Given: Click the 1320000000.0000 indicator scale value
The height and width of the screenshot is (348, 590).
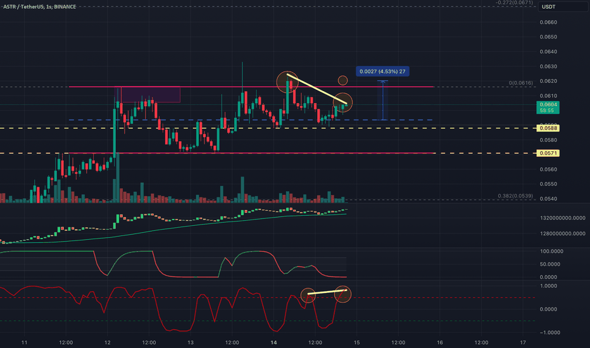Looking at the screenshot, I should click(x=563, y=218).
